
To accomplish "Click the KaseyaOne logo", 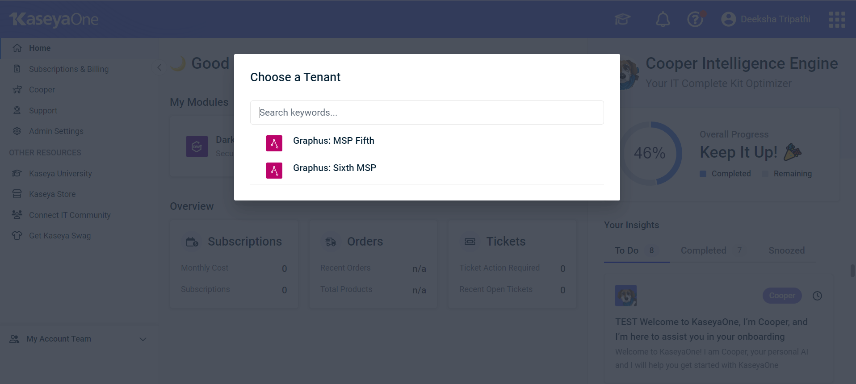I will [53, 19].
